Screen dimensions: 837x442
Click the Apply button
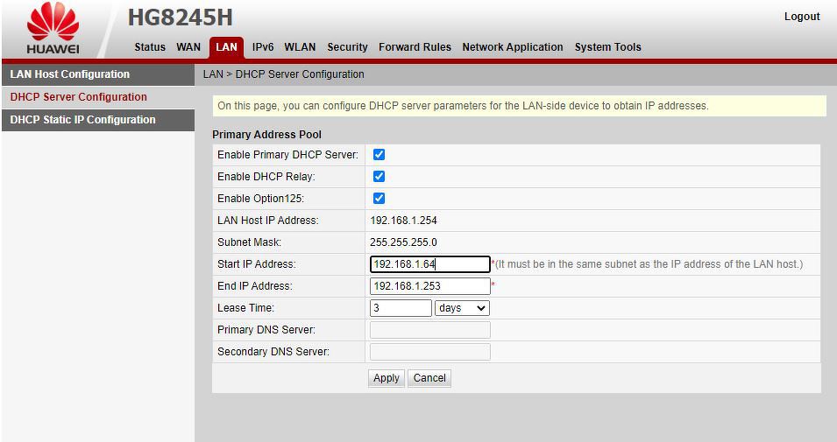387,378
